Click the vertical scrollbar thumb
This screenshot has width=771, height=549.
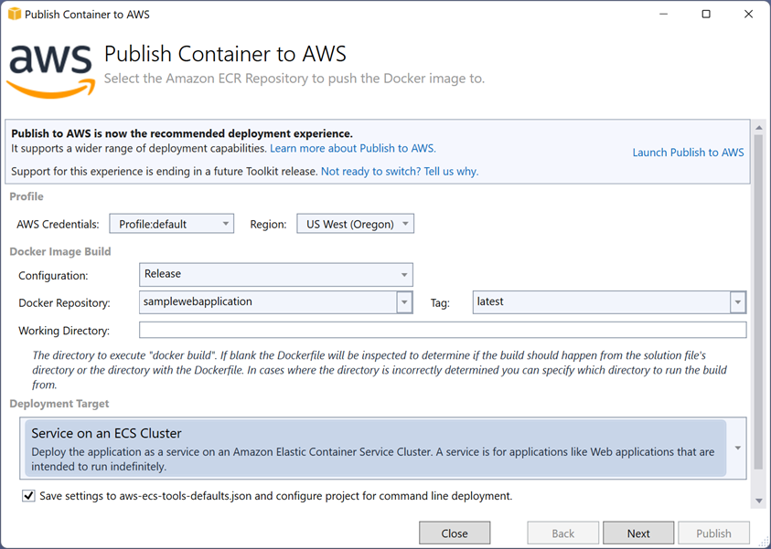pos(759,301)
